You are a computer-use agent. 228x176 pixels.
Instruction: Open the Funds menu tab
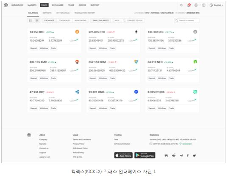[x=44, y=5]
